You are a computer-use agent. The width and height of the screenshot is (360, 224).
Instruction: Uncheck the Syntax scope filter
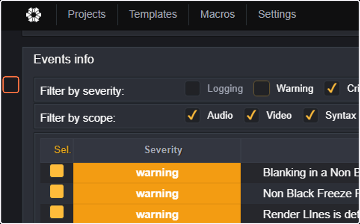pyautogui.click(x=310, y=116)
